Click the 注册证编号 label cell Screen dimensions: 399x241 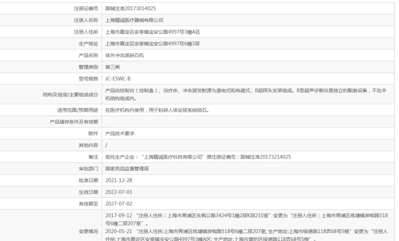click(x=86, y=8)
